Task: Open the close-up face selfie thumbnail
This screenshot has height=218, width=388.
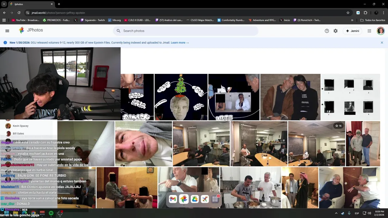Action: 143,144
